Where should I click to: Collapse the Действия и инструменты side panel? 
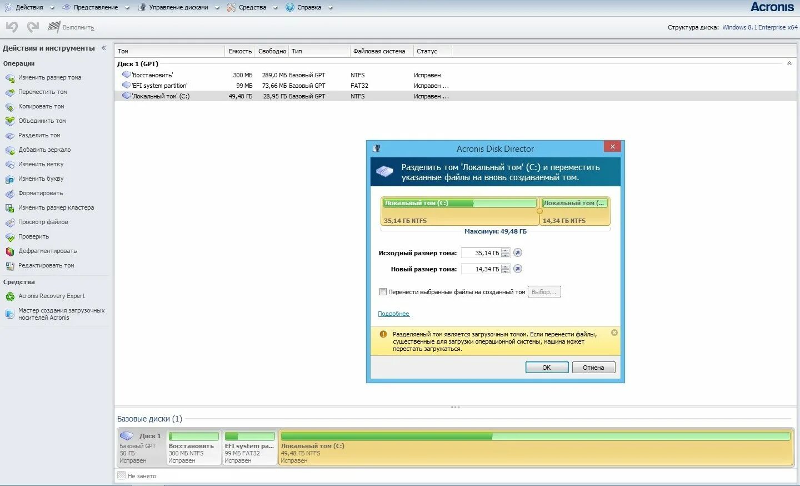(104, 48)
